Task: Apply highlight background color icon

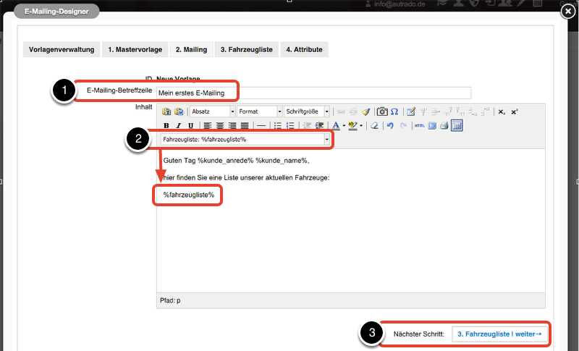Action: pyautogui.click(x=352, y=125)
